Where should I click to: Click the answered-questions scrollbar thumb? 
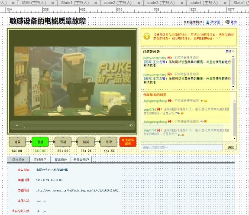(x=233, y=71)
